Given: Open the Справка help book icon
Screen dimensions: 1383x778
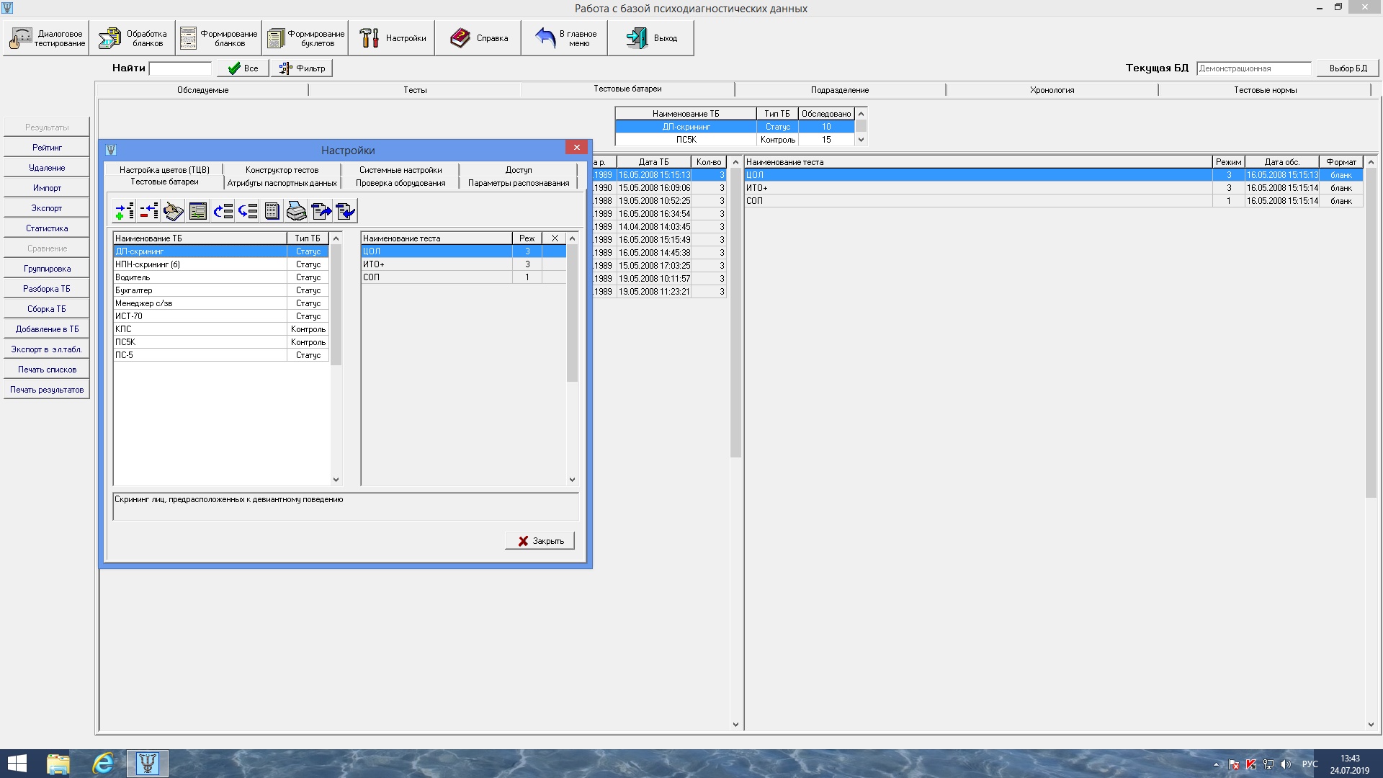Looking at the screenshot, I should click(x=478, y=38).
